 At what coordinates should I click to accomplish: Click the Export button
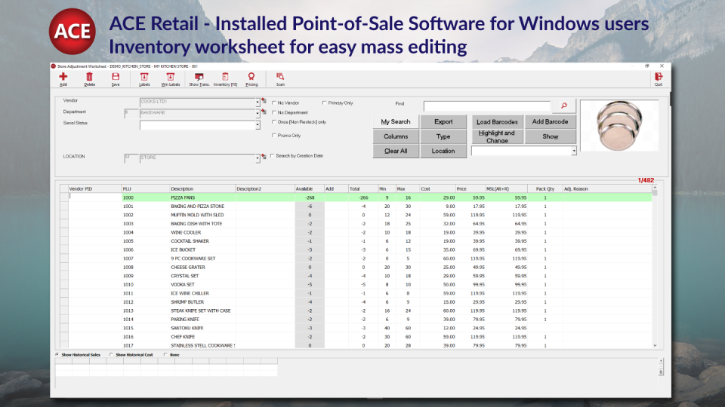443,121
